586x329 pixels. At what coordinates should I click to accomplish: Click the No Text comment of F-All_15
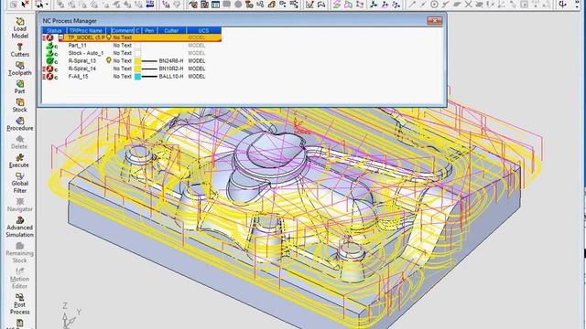click(122, 77)
